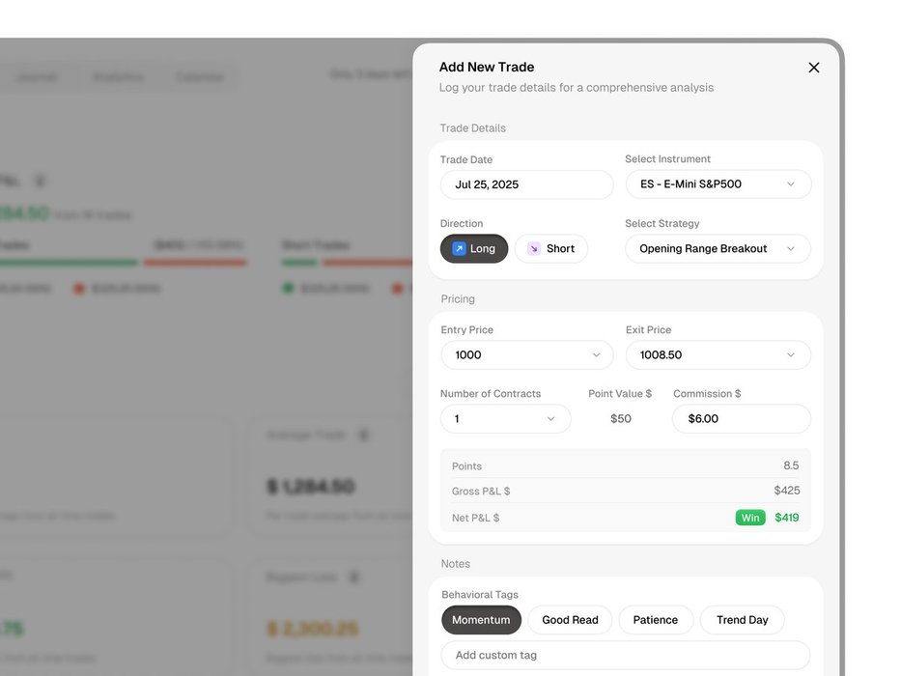Close the Add New Trade dialog
This screenshot has height=676, width=901.
click(x=814, y=68)
